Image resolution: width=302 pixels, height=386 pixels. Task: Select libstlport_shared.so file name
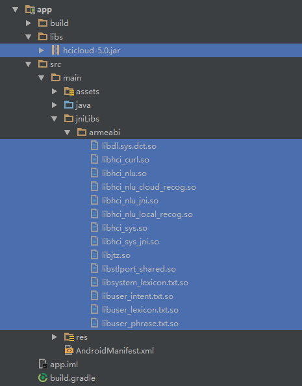coord(139,269)
